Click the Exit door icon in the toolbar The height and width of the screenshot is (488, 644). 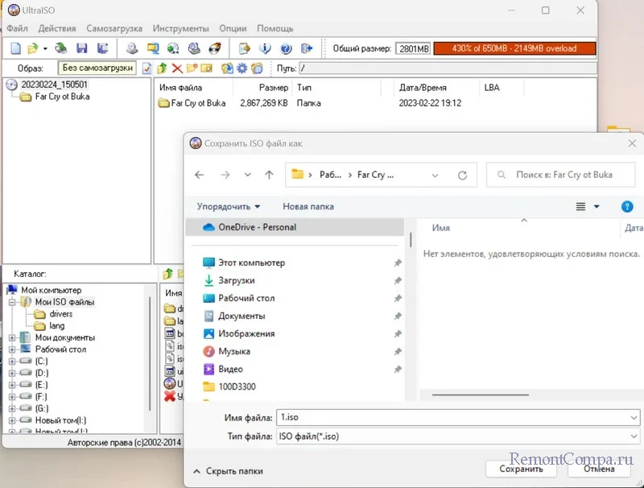pos(307,48)
